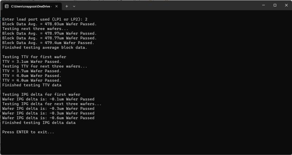The height and width of the screenshot is (155, 292).
Task: Maximize the terminal window
Action: coord(275,5)
